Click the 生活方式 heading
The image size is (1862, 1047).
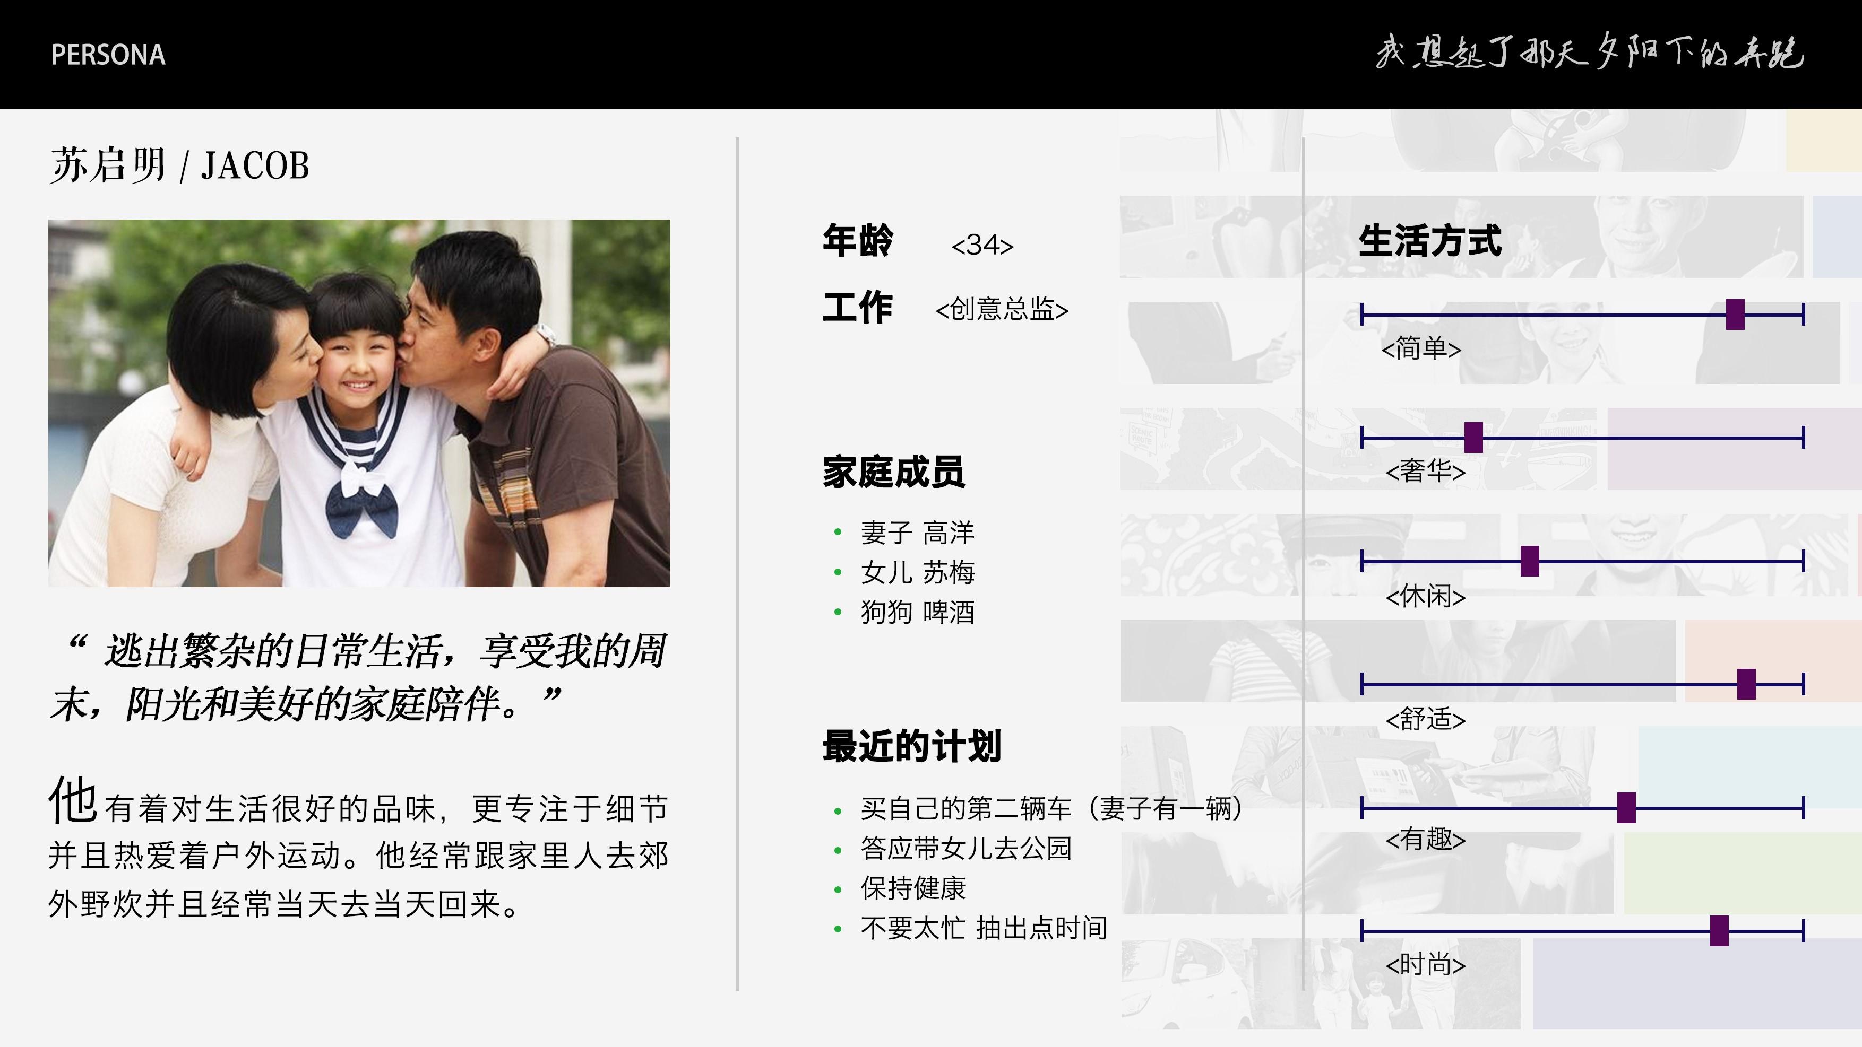click(1430, 240)
